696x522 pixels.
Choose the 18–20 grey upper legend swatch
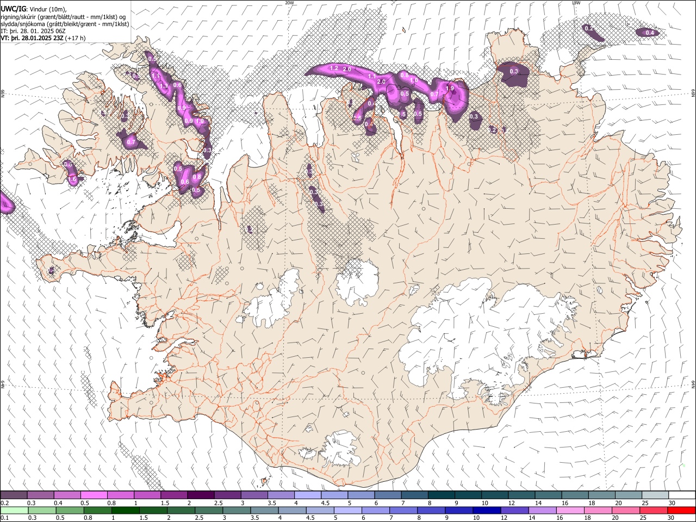coord(601,495)
